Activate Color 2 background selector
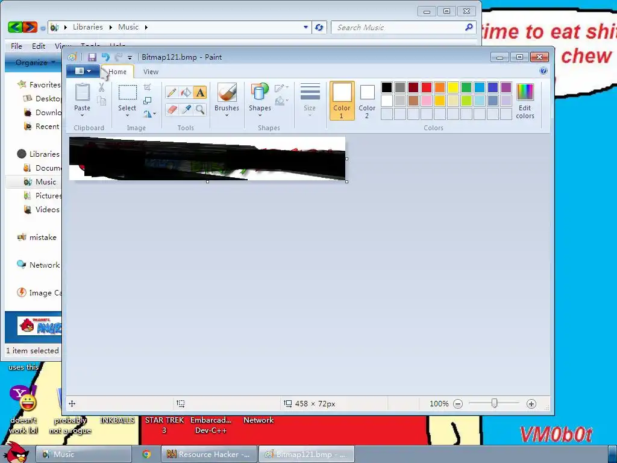 (x=367, y=101)
